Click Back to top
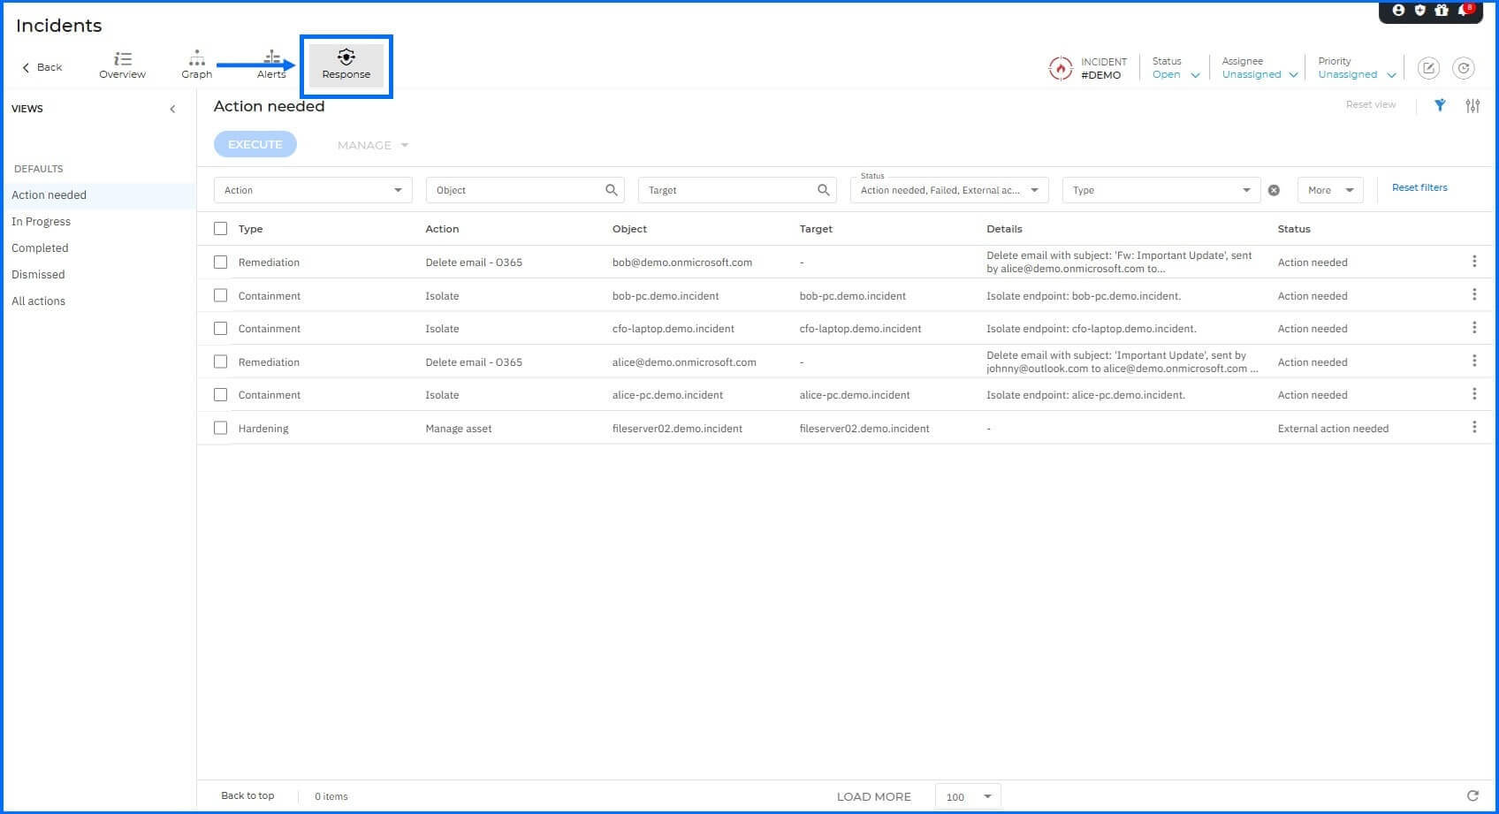Viewport: 1499px width, 814px height. coord(247,795)
